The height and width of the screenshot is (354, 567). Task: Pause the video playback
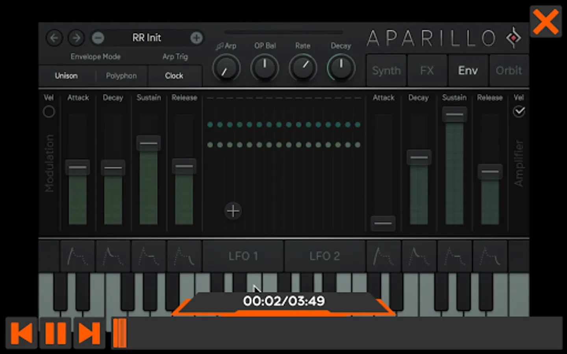(x=56, y=333)
